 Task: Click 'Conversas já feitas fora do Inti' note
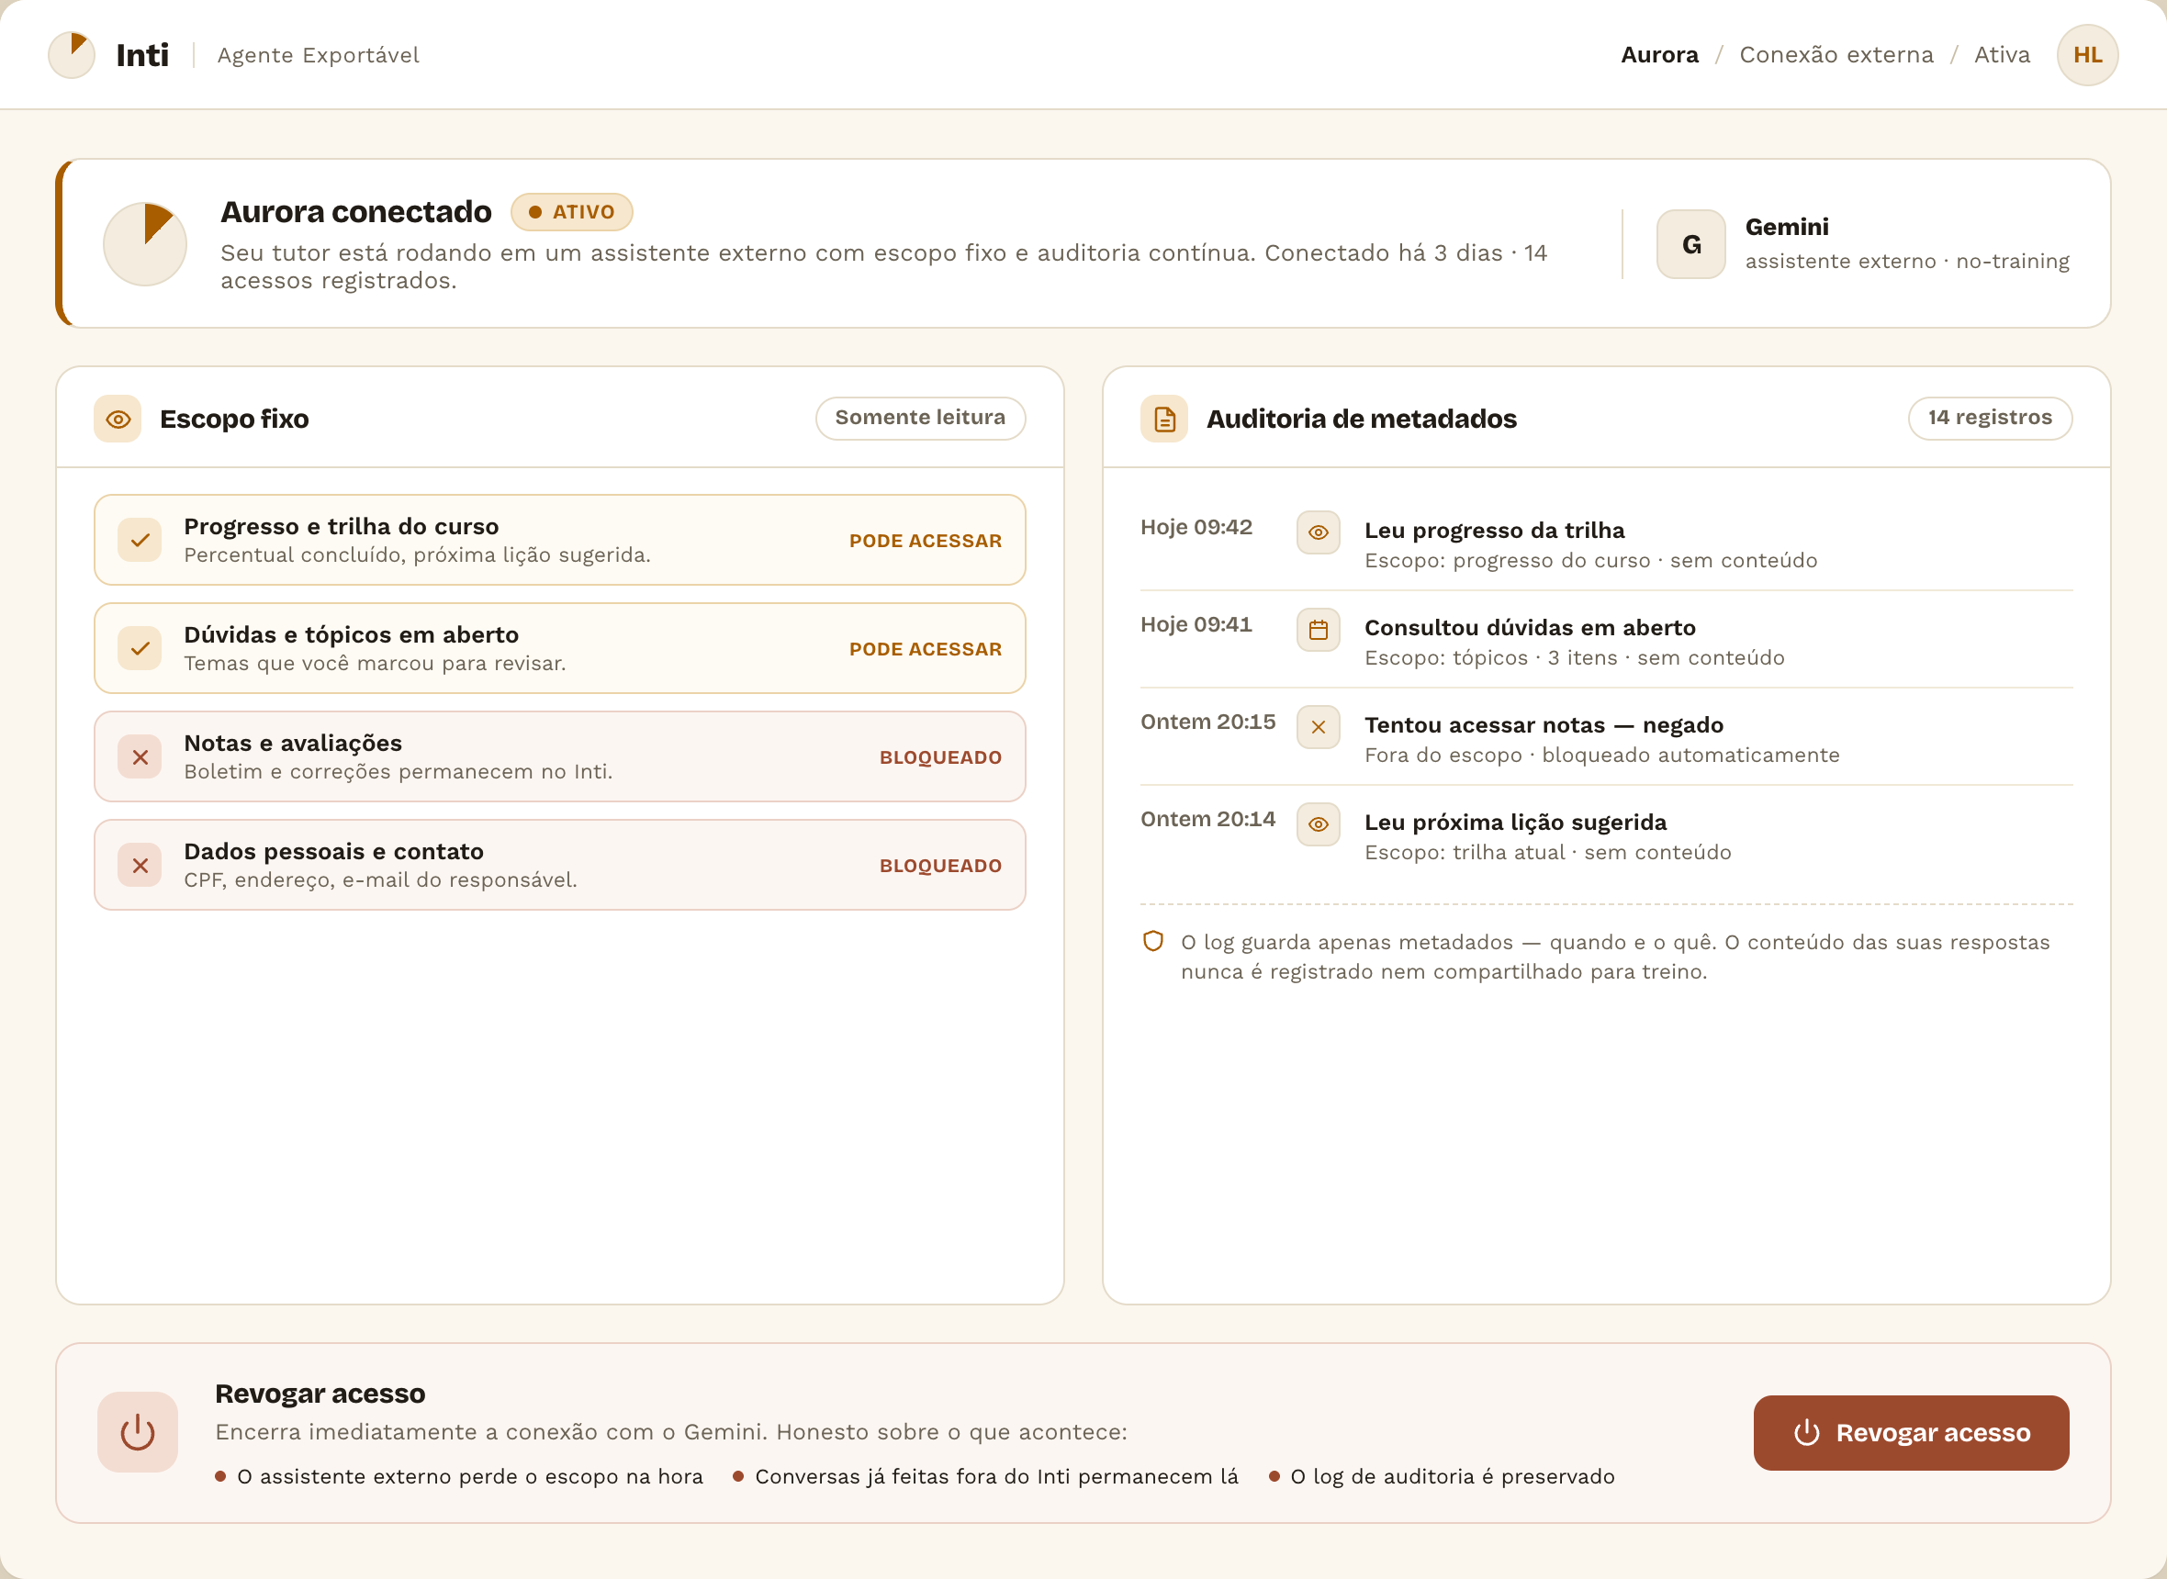click(985, 1476)
